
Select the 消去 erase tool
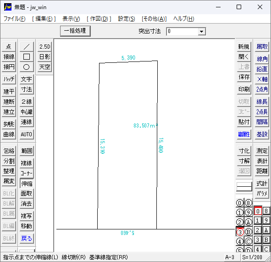pos(27,204)
